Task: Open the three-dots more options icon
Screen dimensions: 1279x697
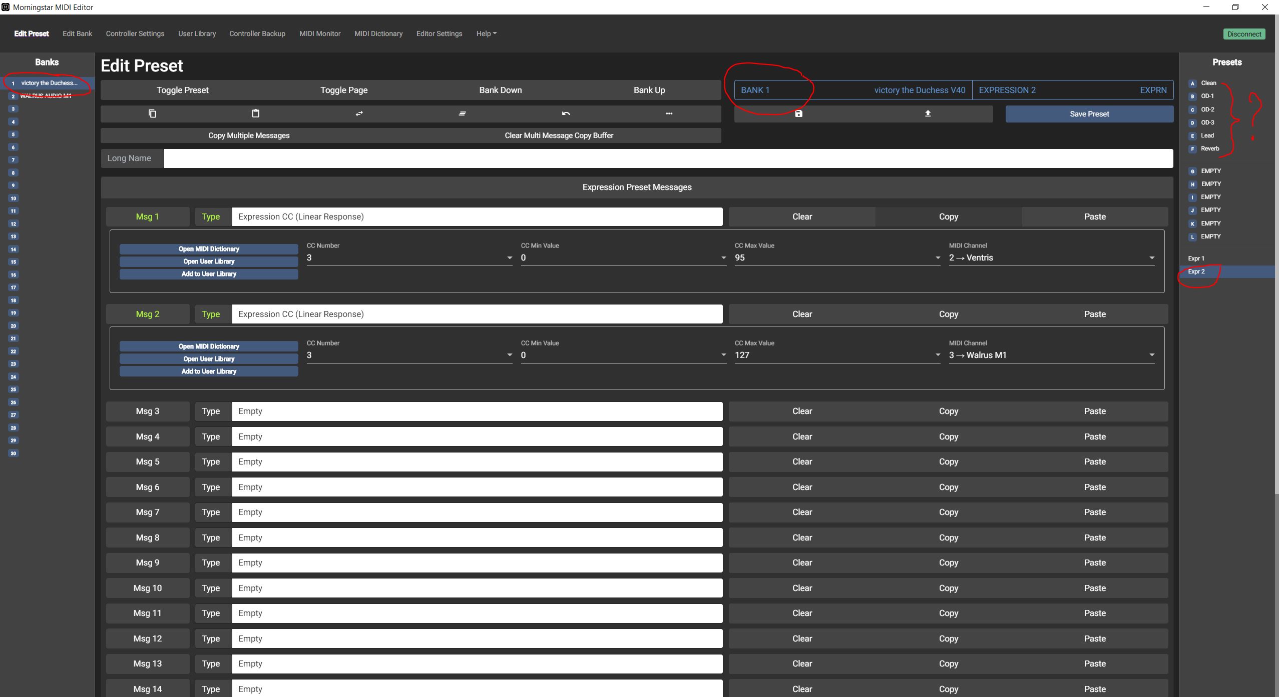Action: (669, 113)
